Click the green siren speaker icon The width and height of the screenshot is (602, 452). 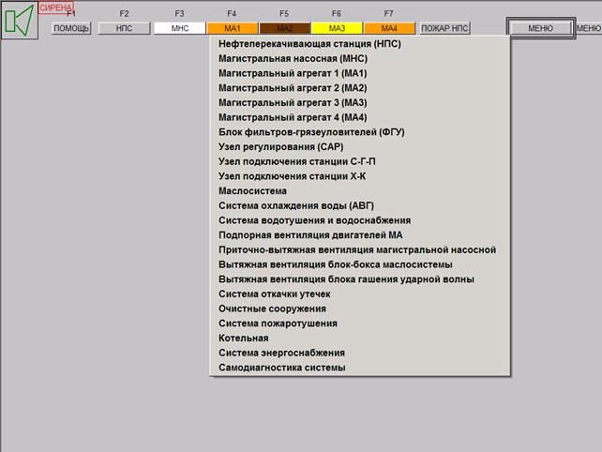20,21
